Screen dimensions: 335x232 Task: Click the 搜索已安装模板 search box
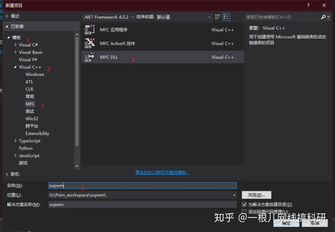click(x=282, y=17)
